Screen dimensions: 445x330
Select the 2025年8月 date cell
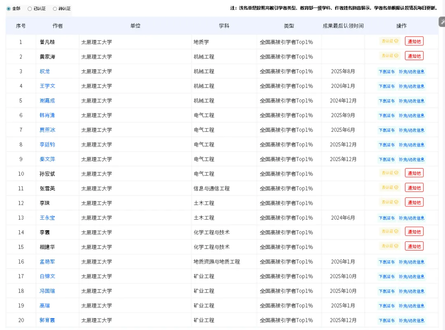343,72
